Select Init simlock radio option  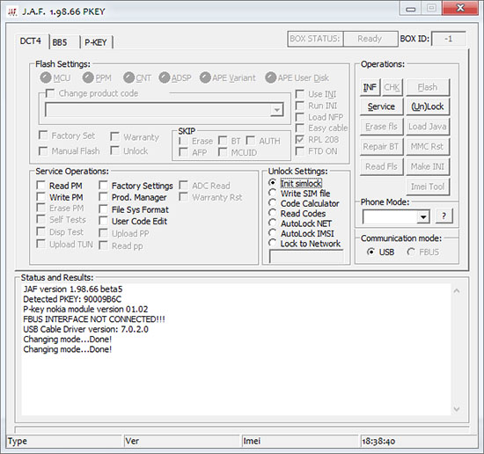(272, 183)
